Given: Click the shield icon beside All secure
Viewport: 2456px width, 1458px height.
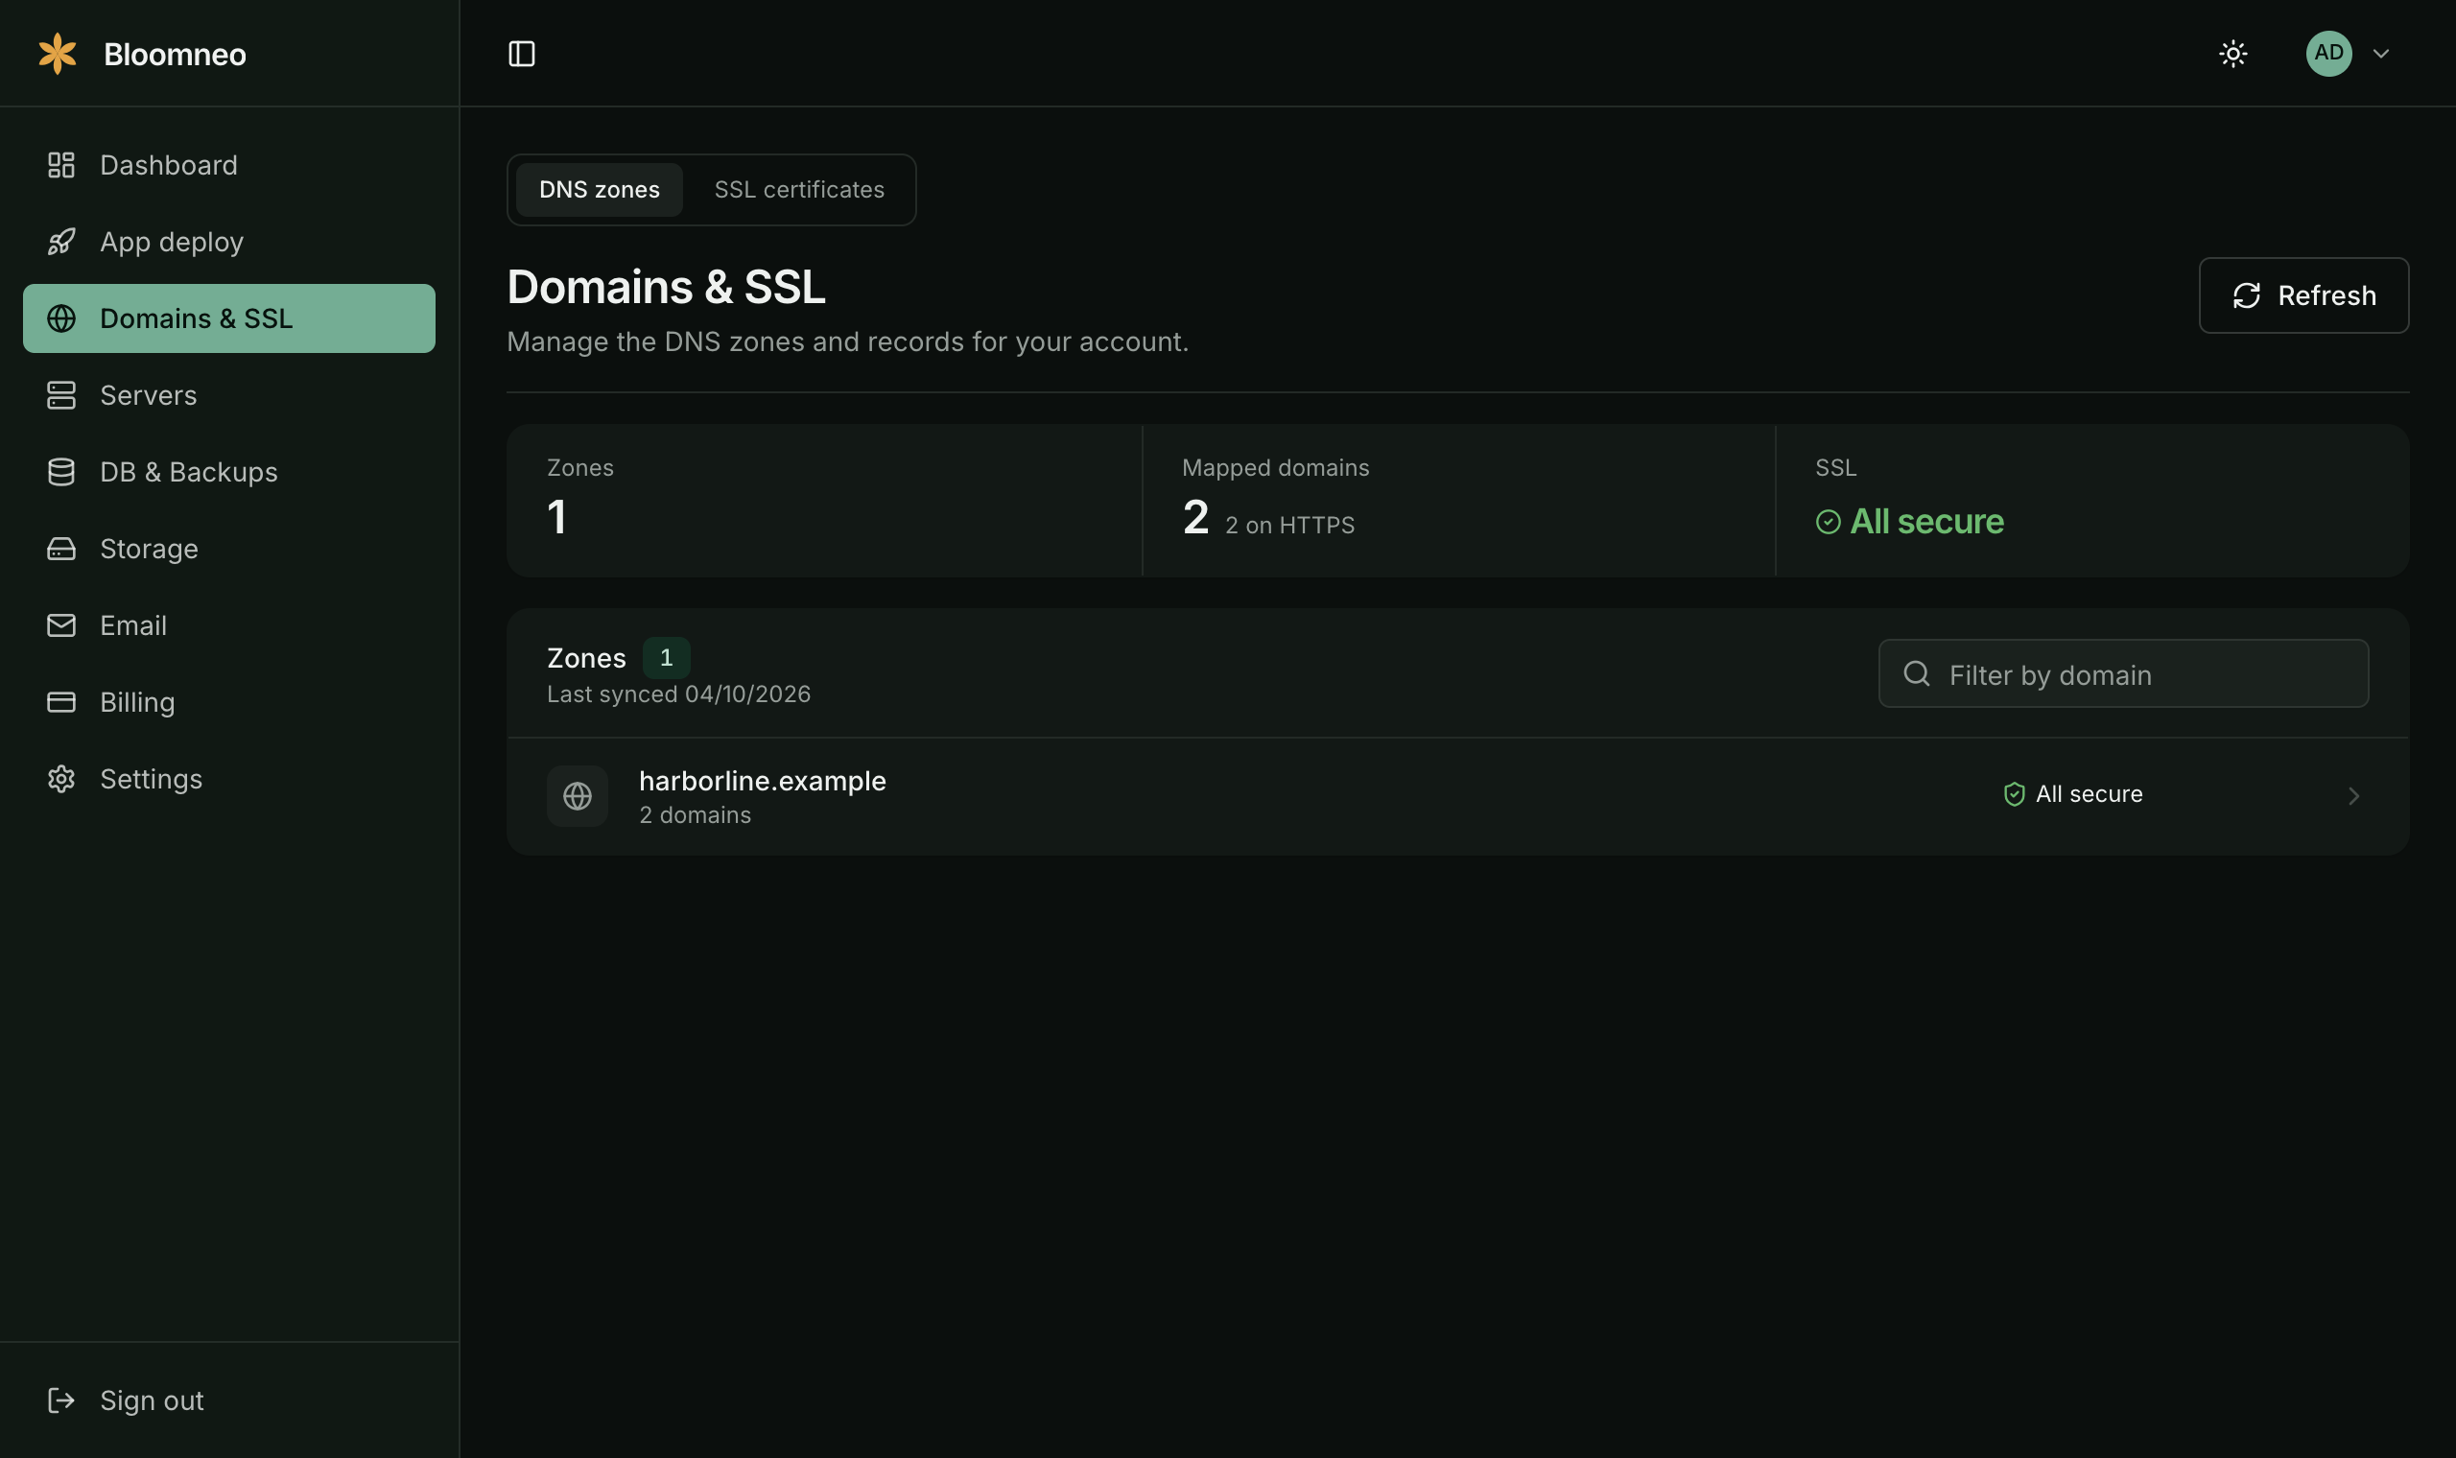Looking at the screenshot, I should tap(2014, 794).
